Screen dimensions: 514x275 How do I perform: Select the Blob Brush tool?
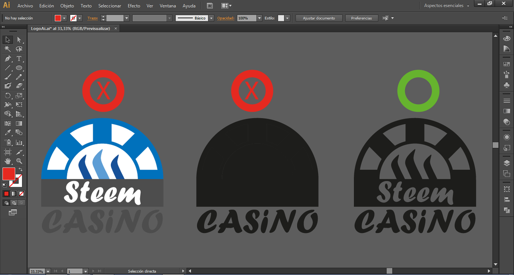tap(8, 86)
